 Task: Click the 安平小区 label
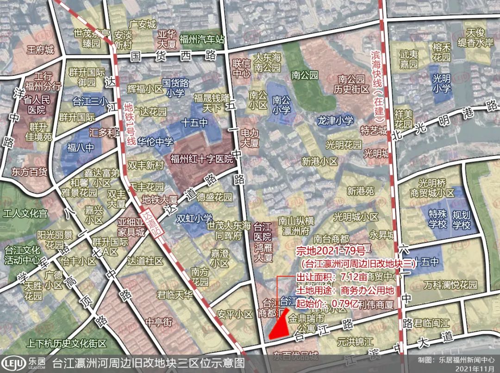point(234,314)
